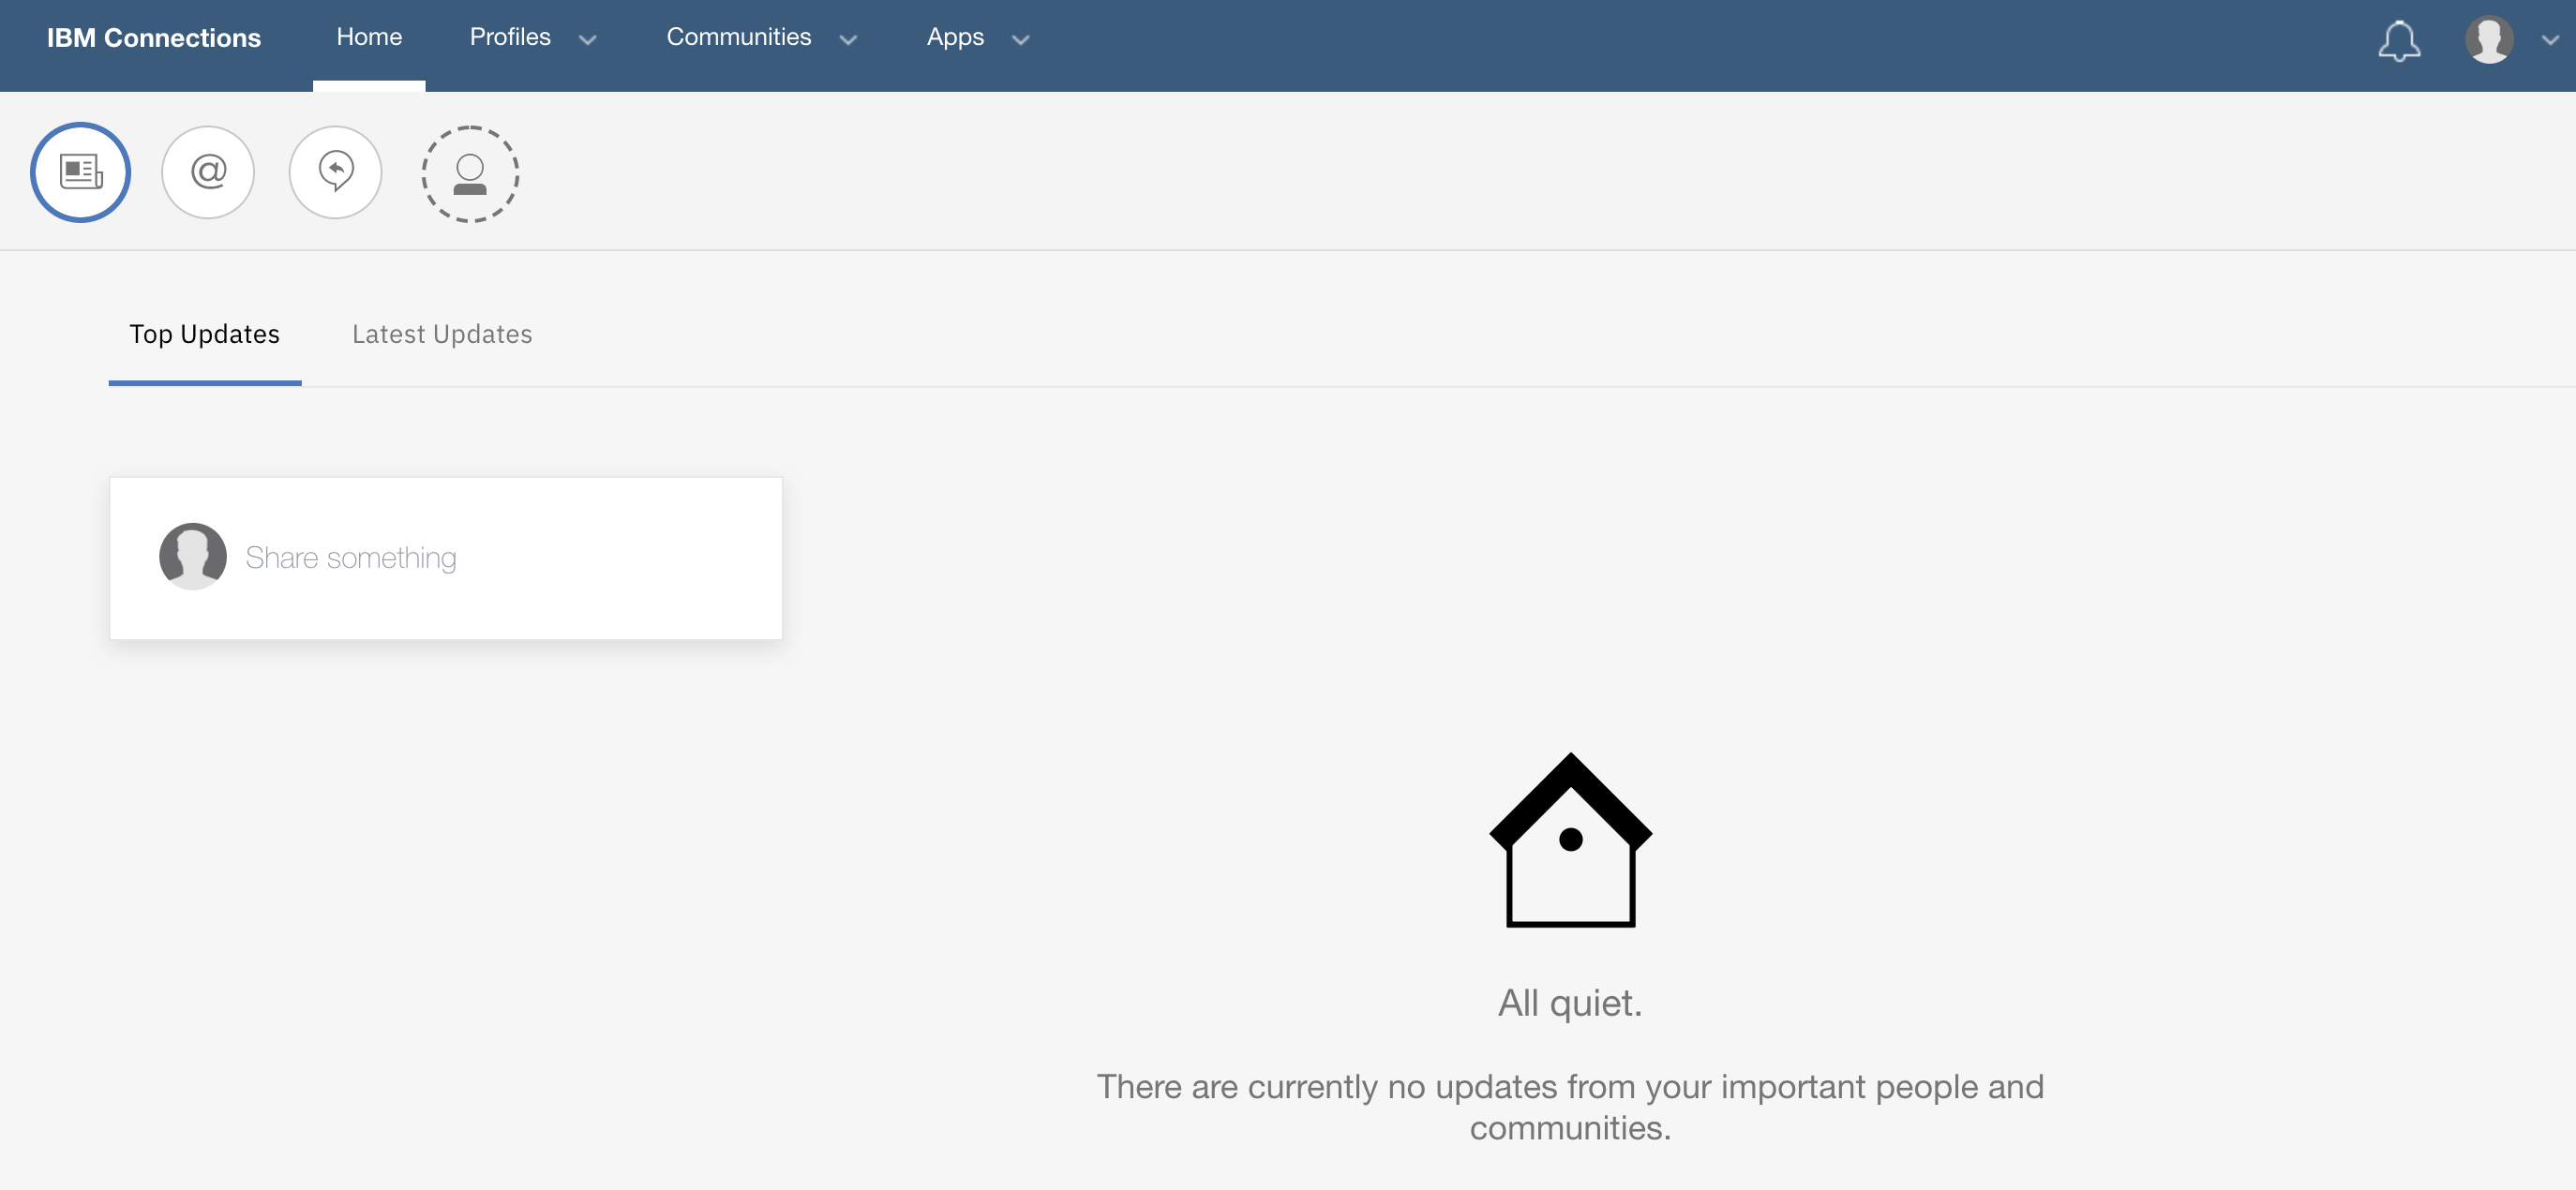Image resolution: width=2576 pixels, height=1190 pixels.
Task: Click the mentions icon
Action: [209, 171]
